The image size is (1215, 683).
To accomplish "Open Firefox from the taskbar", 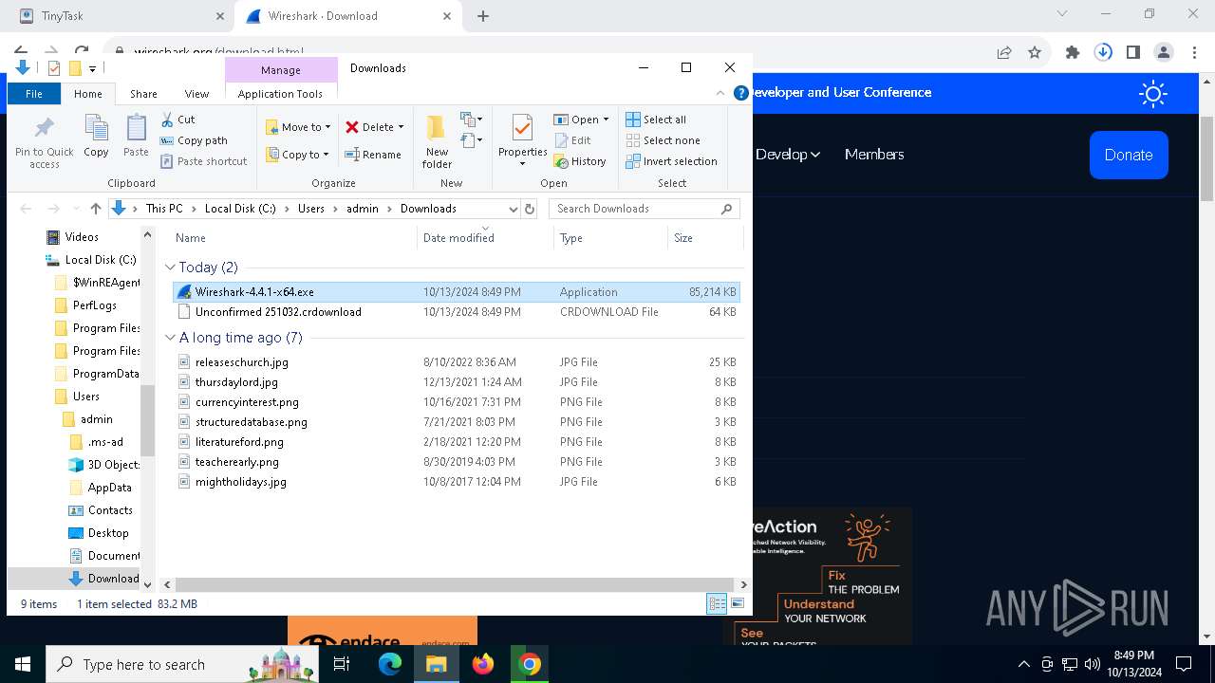I will [x=483, y=664].
